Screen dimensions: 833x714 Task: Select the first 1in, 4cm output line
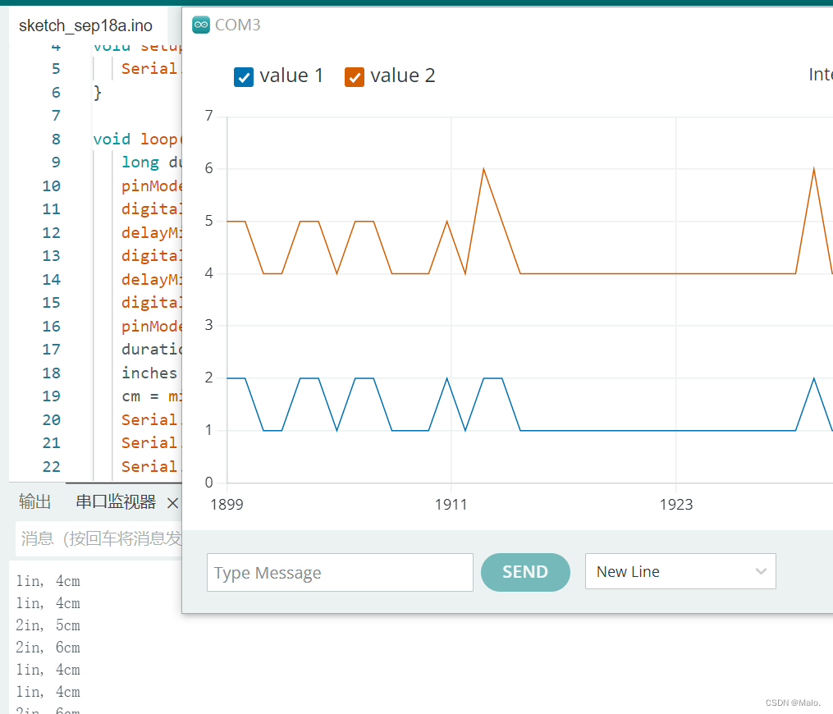click(x=47, y=580)
